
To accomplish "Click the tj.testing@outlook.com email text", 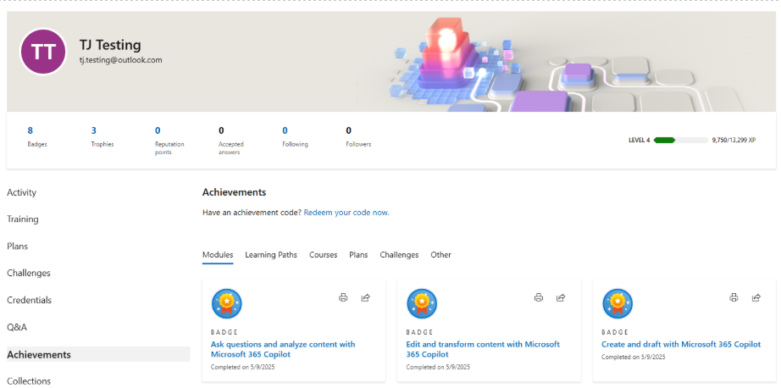I will point(120,60).
